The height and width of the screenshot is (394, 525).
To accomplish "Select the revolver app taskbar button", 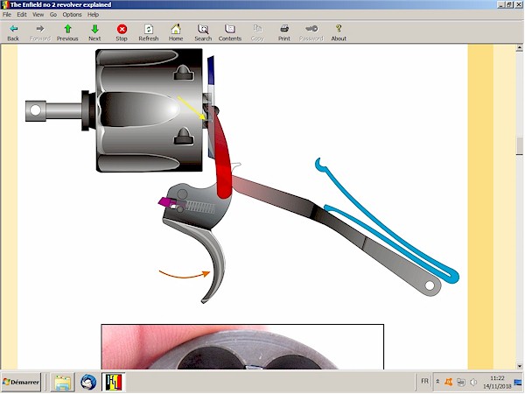I will [114, 382].
